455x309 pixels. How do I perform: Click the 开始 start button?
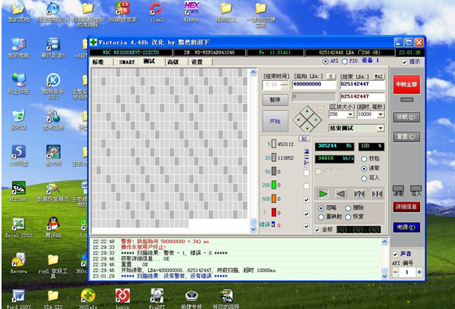coord(275,121)
